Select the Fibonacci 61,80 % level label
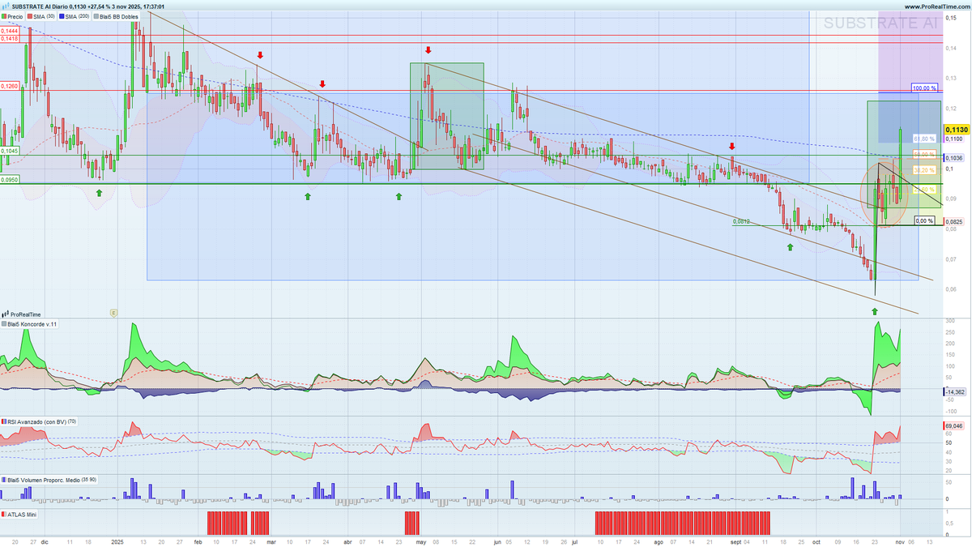 coord(925,138)
